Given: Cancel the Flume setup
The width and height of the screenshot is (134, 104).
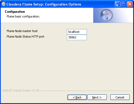Looking at the screenshot, I should pos(120,97).
